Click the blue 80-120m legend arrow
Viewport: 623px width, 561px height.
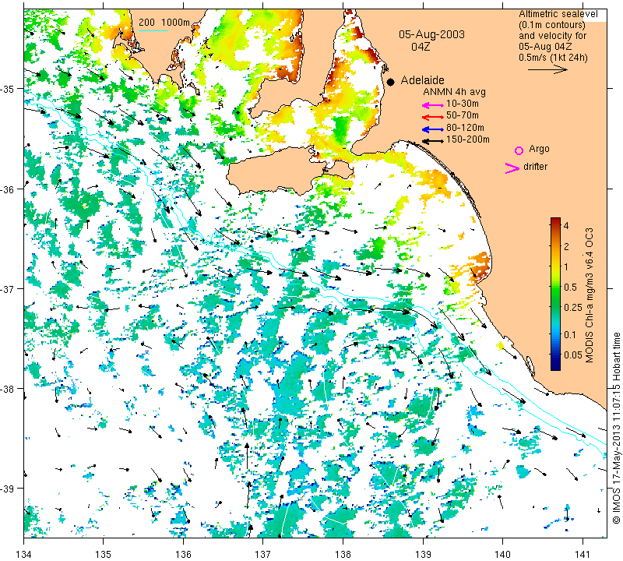(433, 129)
